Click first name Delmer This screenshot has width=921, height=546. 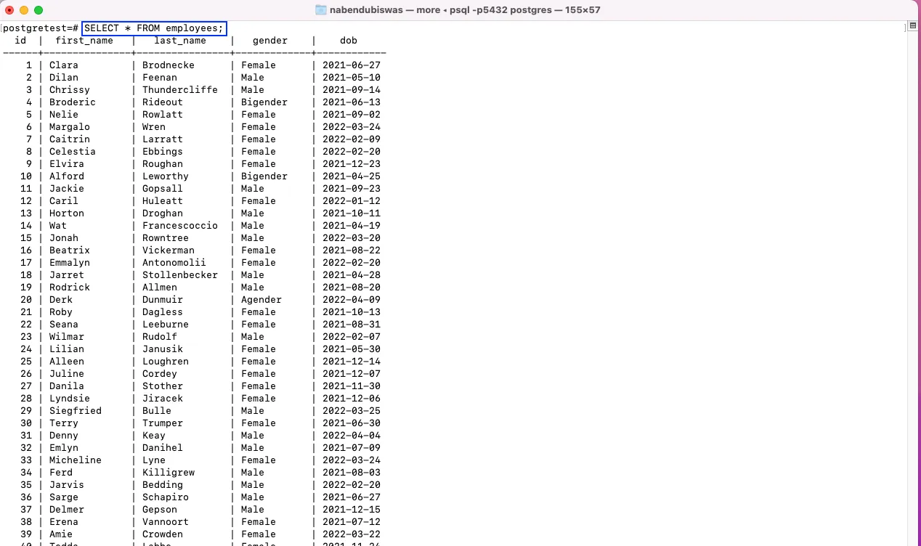point(67,510)
